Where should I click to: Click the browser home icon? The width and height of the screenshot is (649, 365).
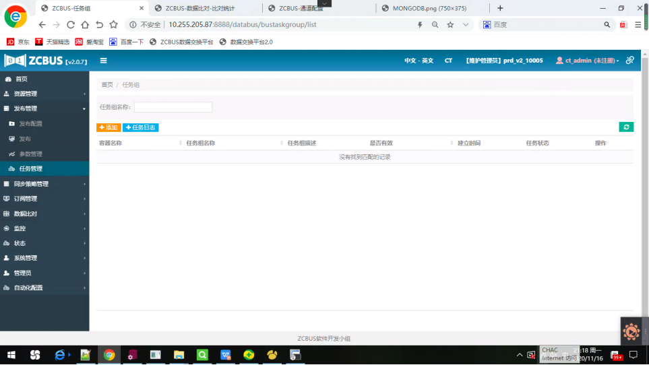[85, 24]
